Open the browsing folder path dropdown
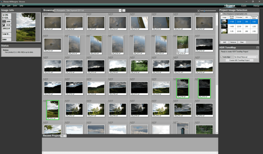The width and height of the screenshot is (263, 154). pos(120,11)
